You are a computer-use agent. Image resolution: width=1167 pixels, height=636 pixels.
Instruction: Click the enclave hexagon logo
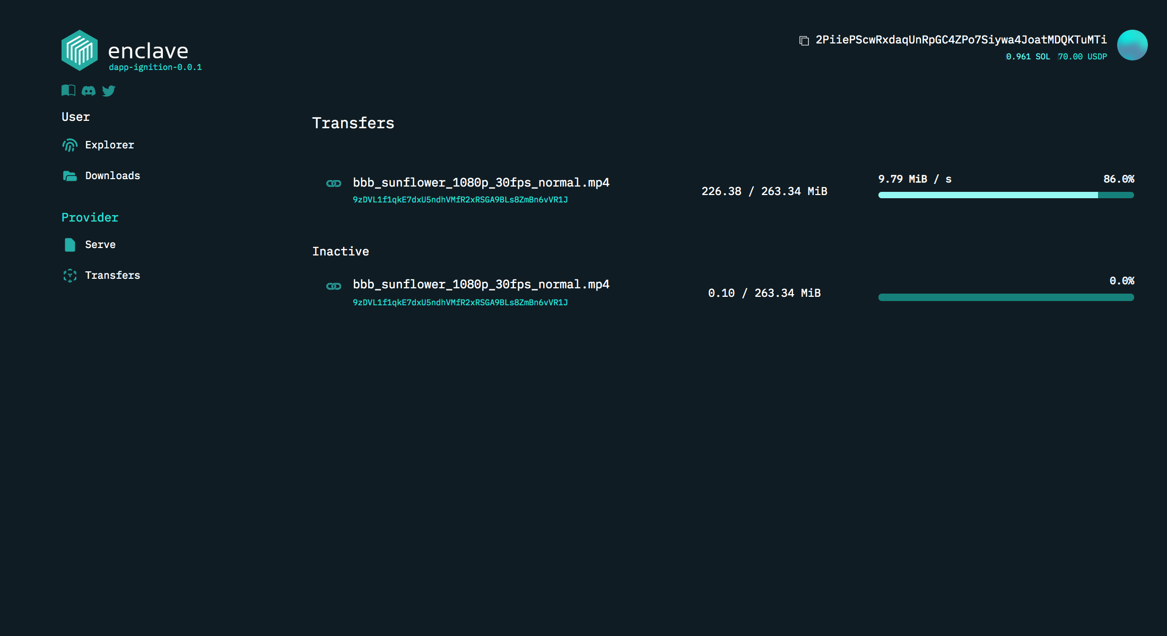[x=80, y=50]
